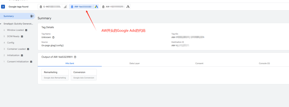
Task: Select the Initialization event
Action: 13,55
